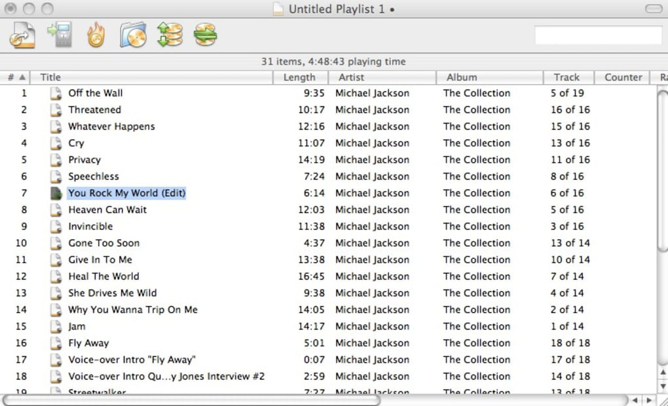Click the horizontal scrollbar thumb

click(191, 400)
